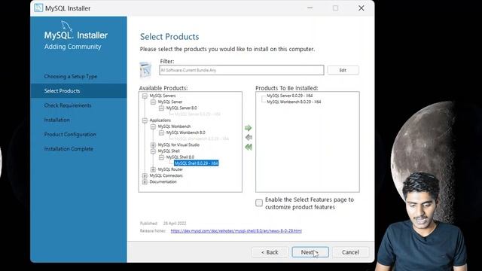Close the MySQL Installer window

[x=361, y=8]
